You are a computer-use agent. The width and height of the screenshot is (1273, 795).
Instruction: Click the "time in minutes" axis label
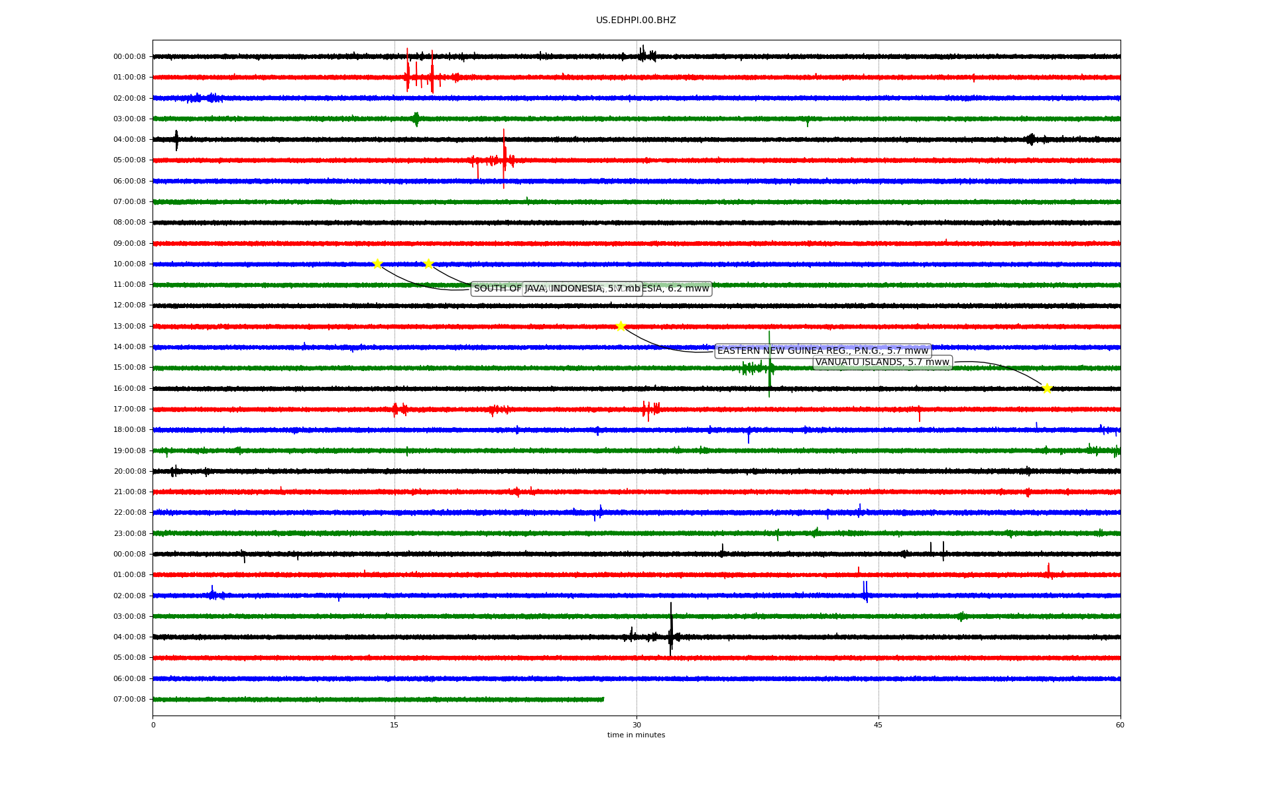636,735
